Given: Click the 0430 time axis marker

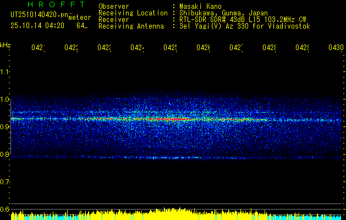Looking at the screenshot, I should [x=336, y=47].
